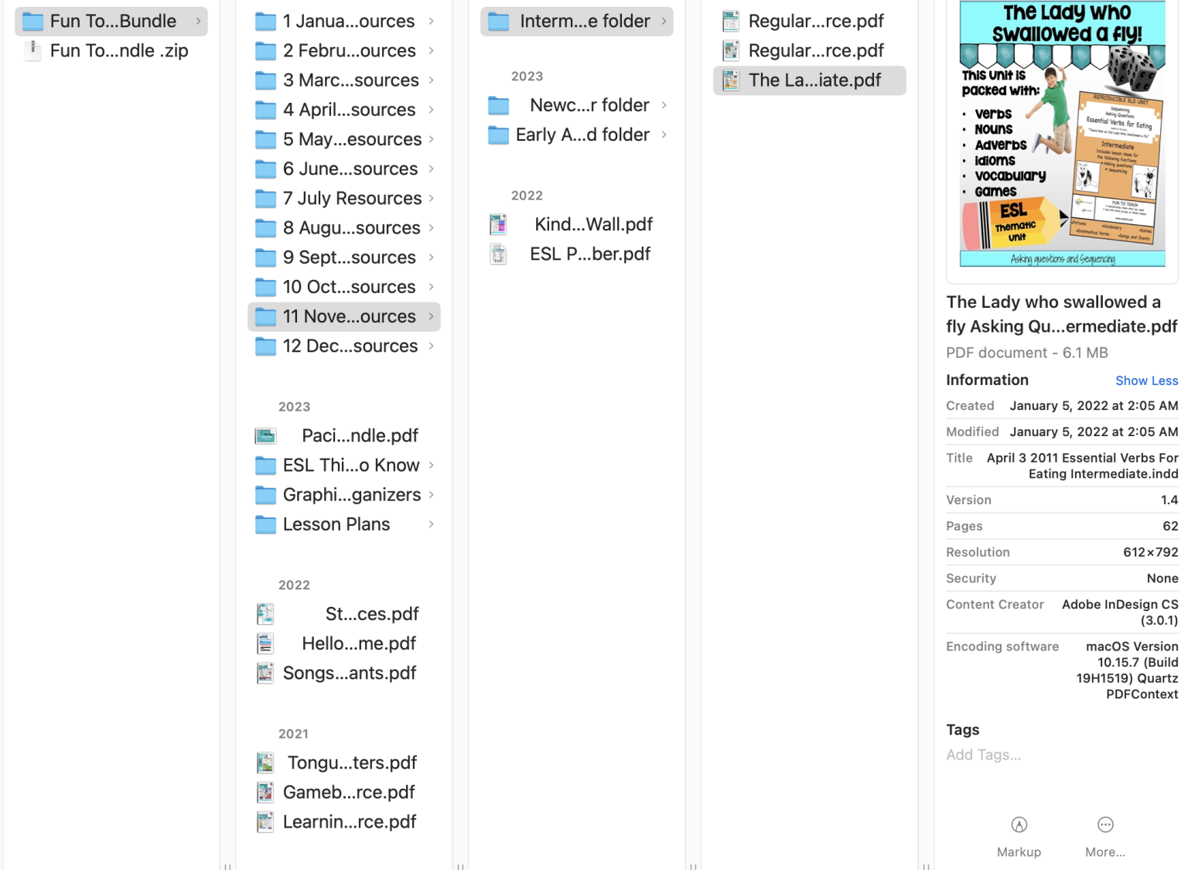The width and height of the screenshot is (1188, 870).
Task: Click the Gameb...rce.pdf file icon
Action: click(265, 793)
